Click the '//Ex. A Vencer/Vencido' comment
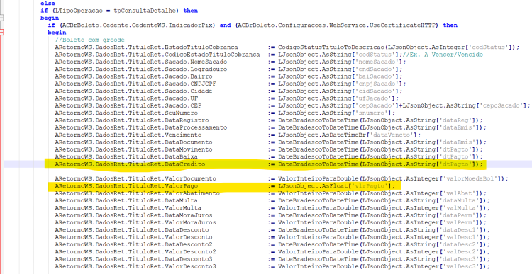Screen dimensions: 532x274 [x=443, y=55]
